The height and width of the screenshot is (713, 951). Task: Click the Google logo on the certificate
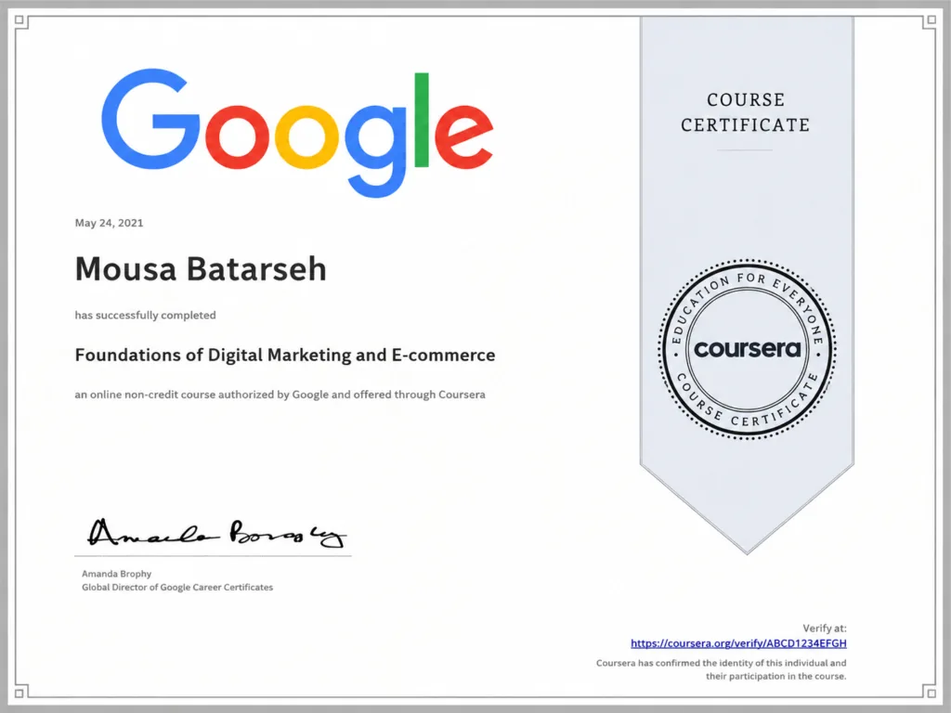[x=297, y=133]
